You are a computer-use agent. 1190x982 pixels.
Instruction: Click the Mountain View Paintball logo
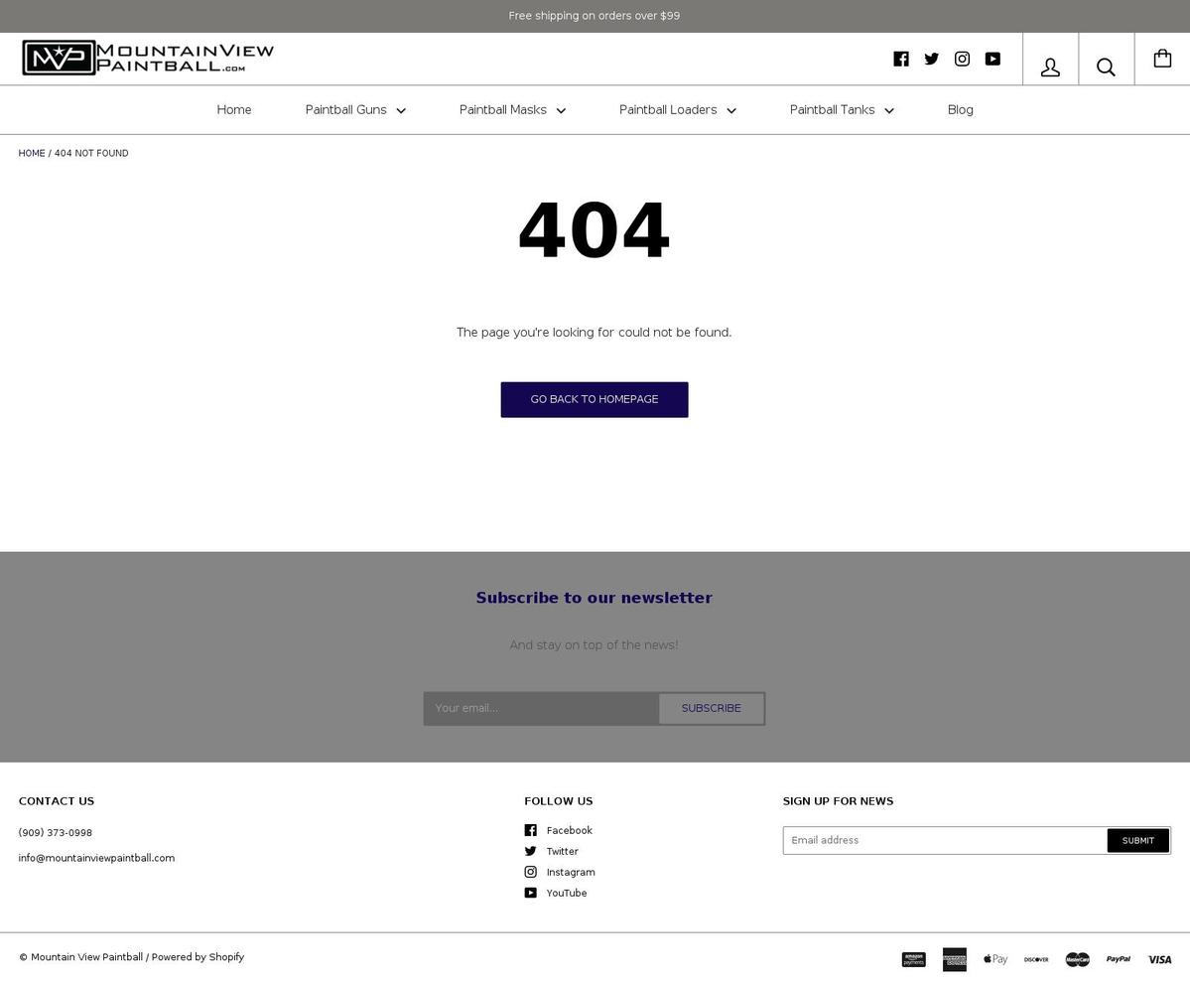click(x=148, y=58)
